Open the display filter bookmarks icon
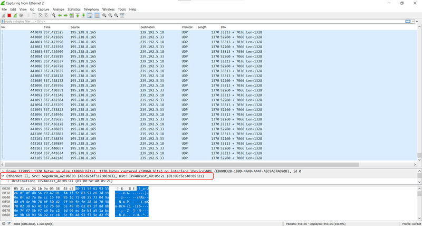 click(3, 21)
